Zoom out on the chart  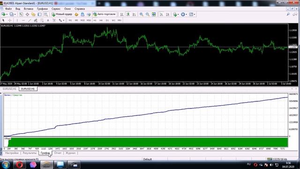coord(148,15)
